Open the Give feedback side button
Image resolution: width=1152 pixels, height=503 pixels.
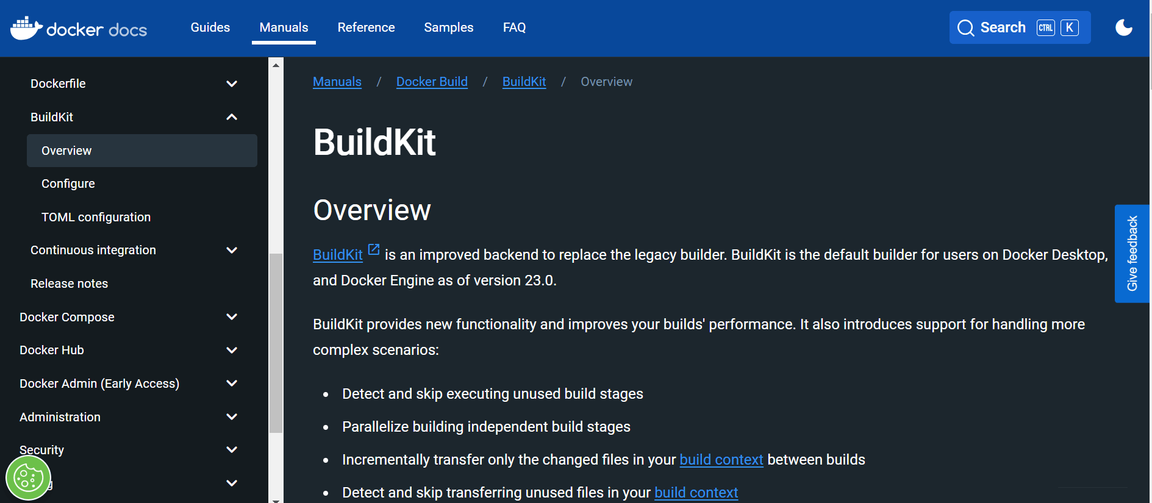coord(1132,254)
